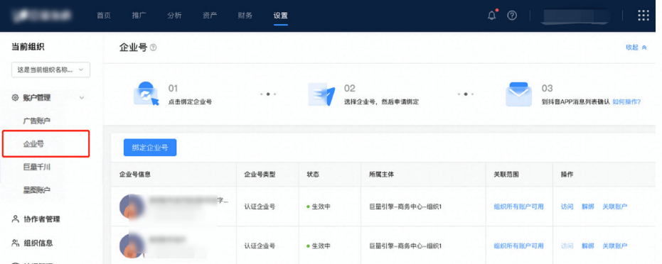Viewport: 662px width, 264px height.
Task: Select 星图账户 in sidebar
Action: pyautogui.click(x=37, y=190)
